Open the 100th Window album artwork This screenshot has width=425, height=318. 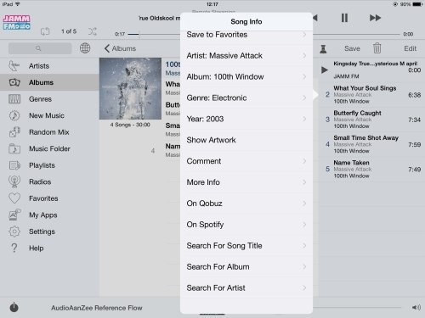pos(130,89)
